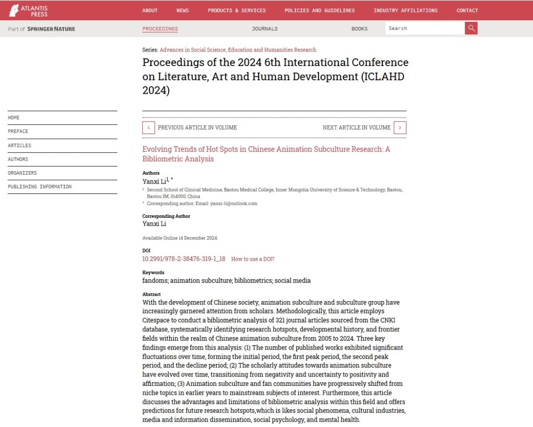
Task: Switch to the Books tab
Action: point(359,29)
